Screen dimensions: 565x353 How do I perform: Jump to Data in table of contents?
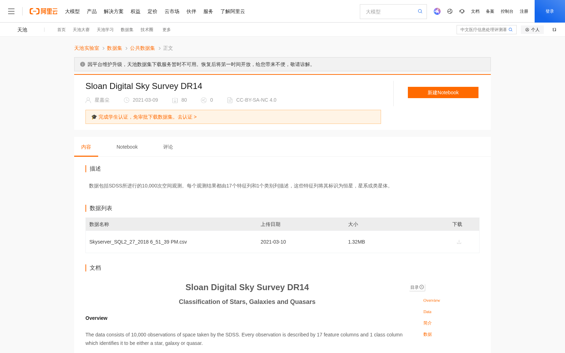pyautogui.click(x=427, y=312)
